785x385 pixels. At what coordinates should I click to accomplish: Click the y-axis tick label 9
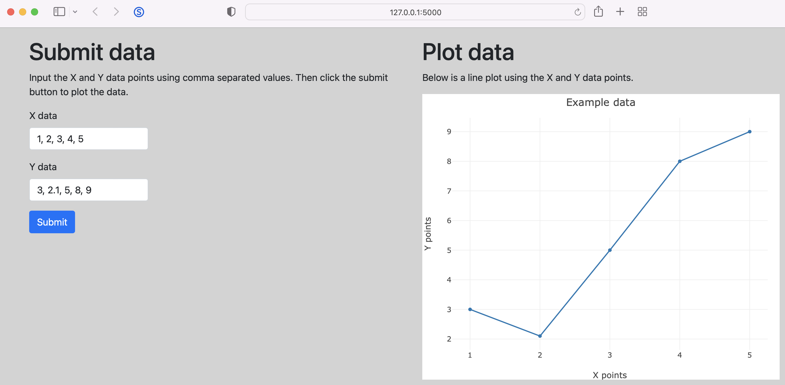point(449,132)
